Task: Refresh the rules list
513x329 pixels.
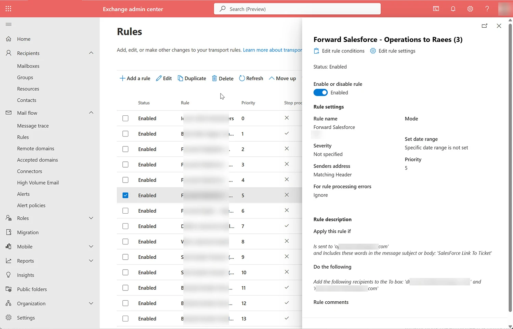Action: (251, 78)
